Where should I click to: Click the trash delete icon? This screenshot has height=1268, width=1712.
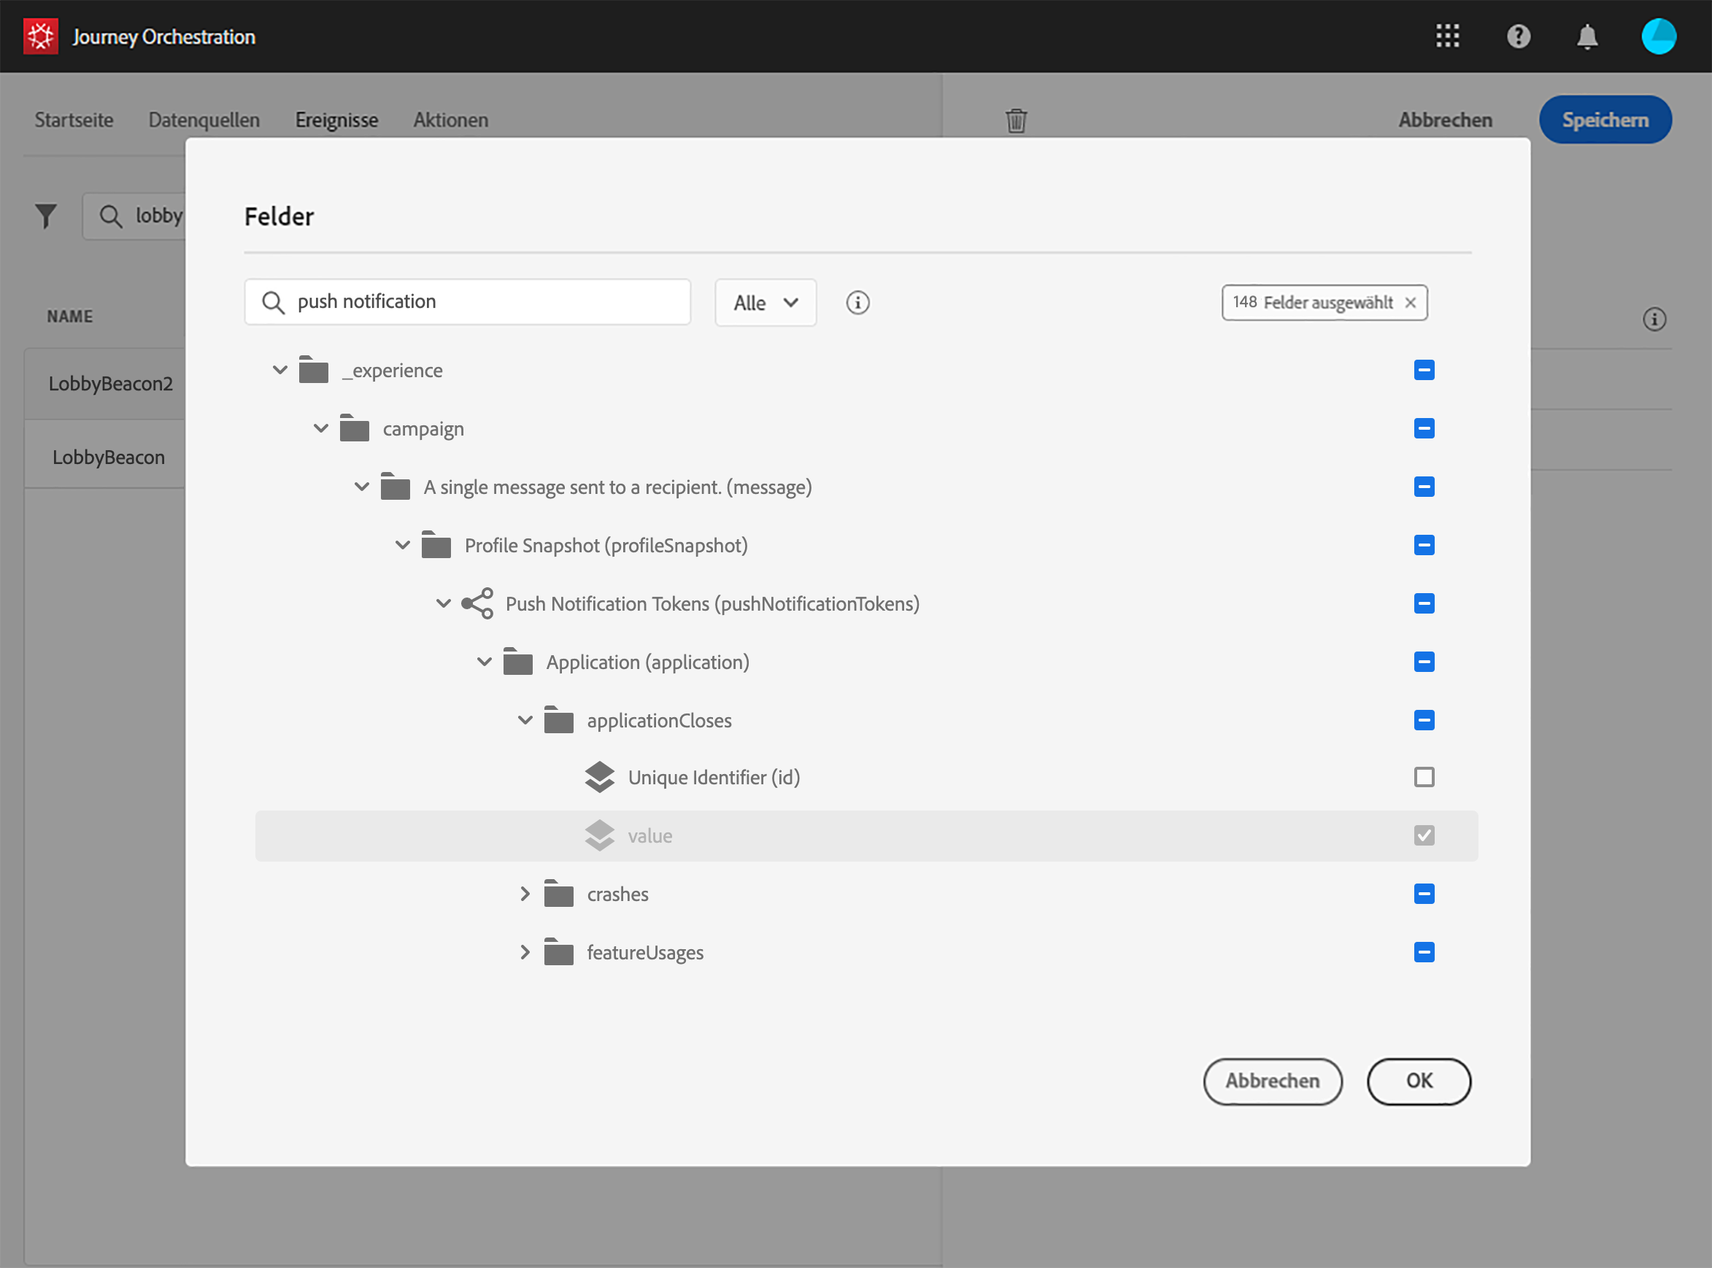tap(1016, 120)
